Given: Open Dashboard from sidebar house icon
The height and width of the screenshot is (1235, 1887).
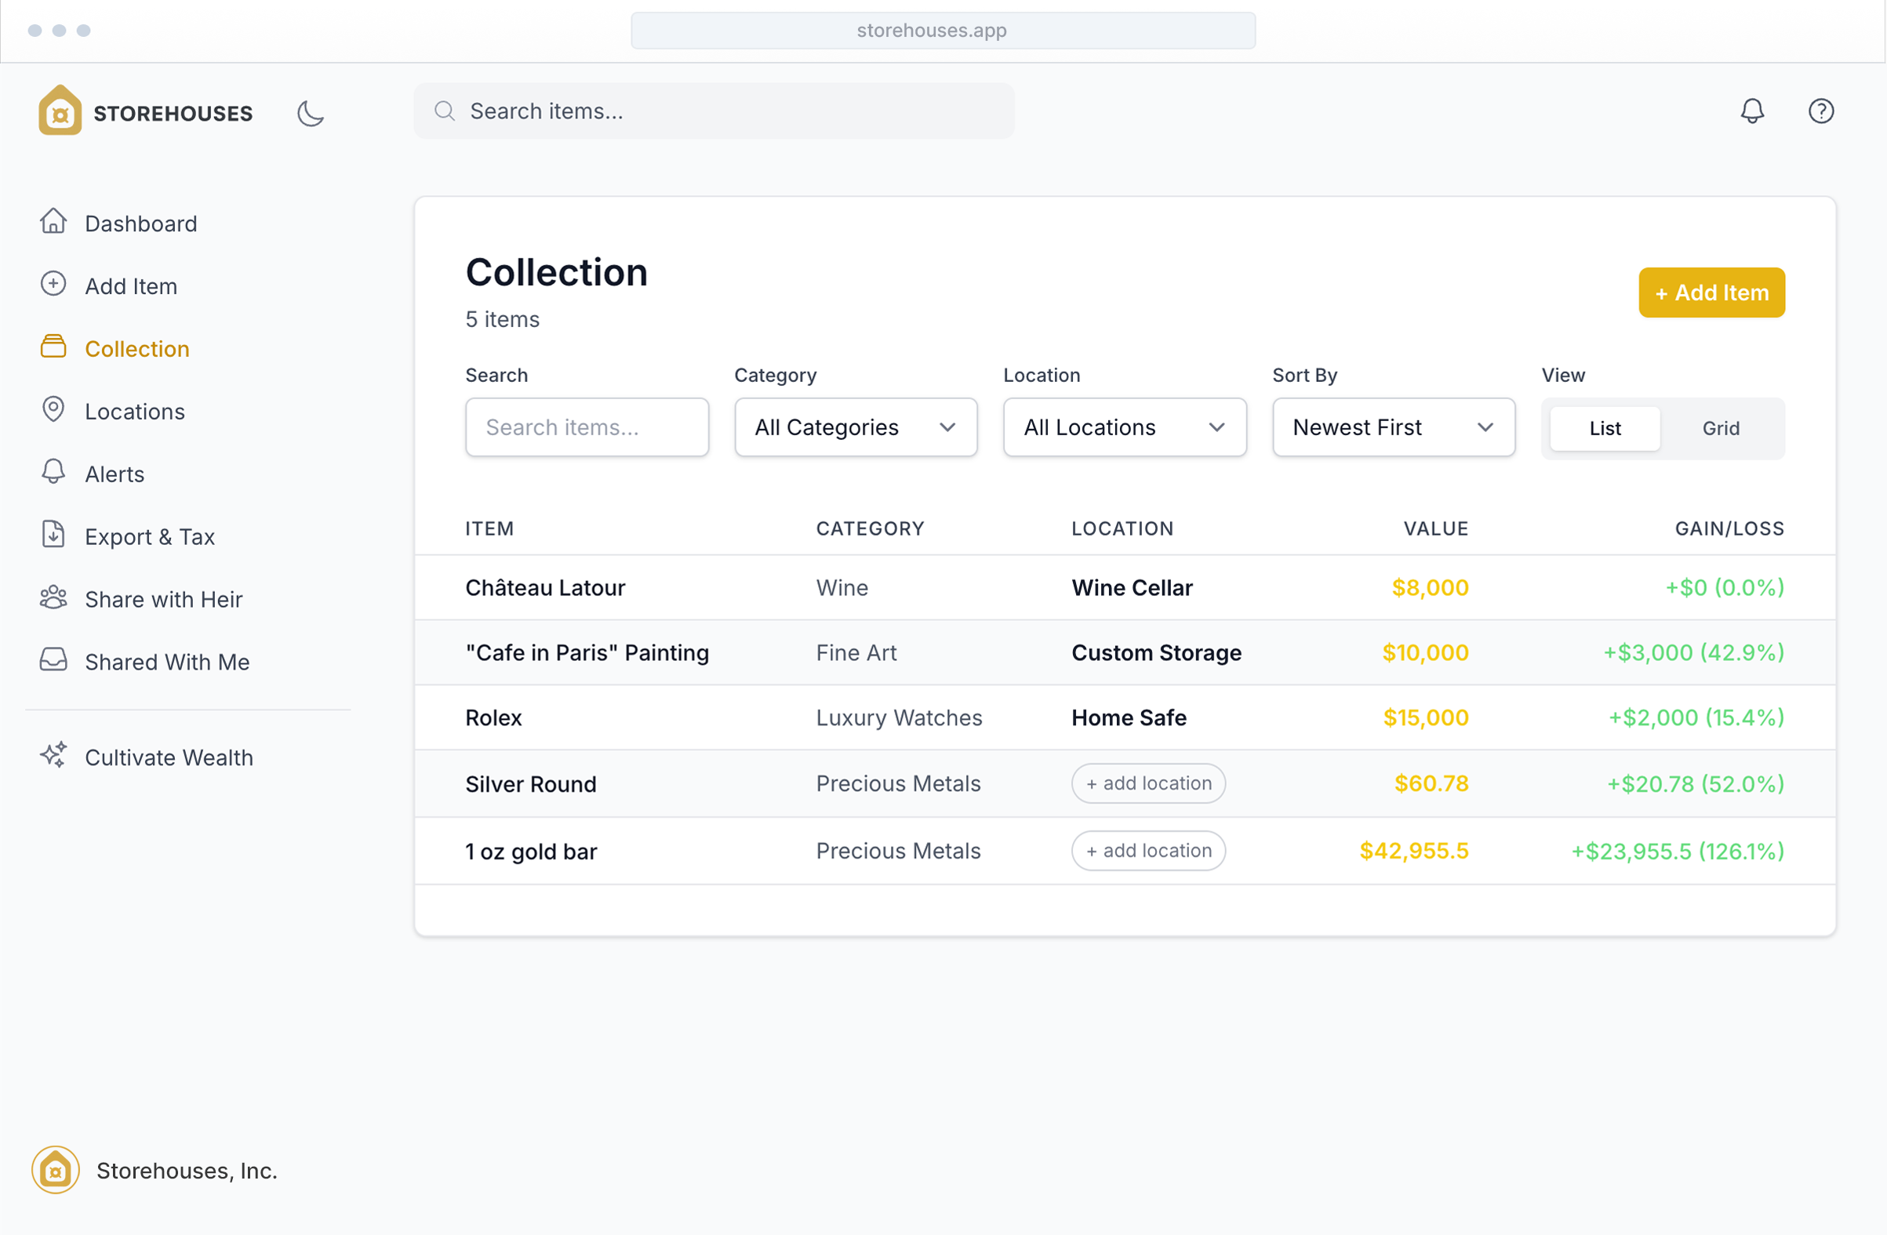Looking at the screenshot, I should coord(53,222).
